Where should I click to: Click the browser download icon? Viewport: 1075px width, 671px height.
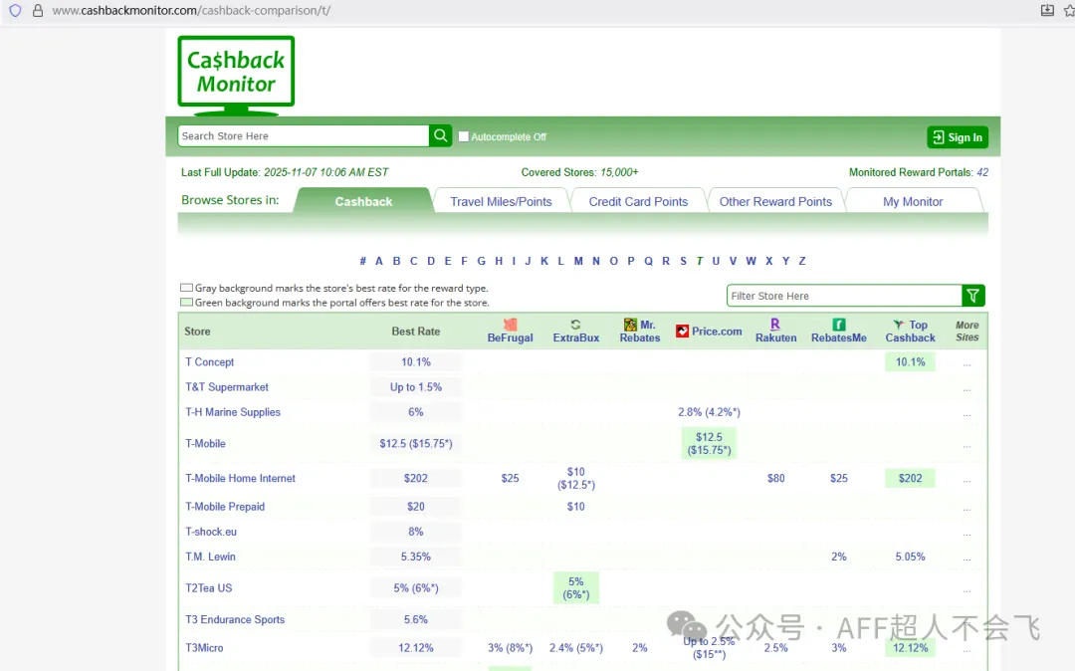tap(1047, 10)
